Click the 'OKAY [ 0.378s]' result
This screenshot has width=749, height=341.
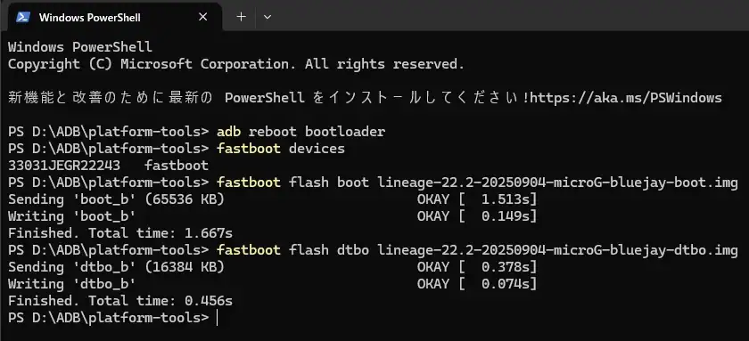point(477,267)
